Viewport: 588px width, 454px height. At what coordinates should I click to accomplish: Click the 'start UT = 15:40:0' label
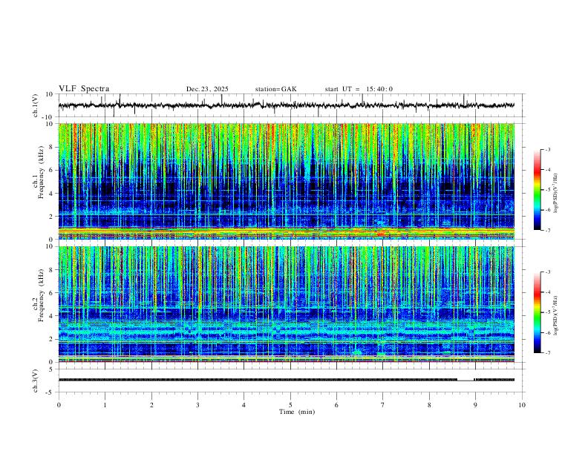point(359,89)
